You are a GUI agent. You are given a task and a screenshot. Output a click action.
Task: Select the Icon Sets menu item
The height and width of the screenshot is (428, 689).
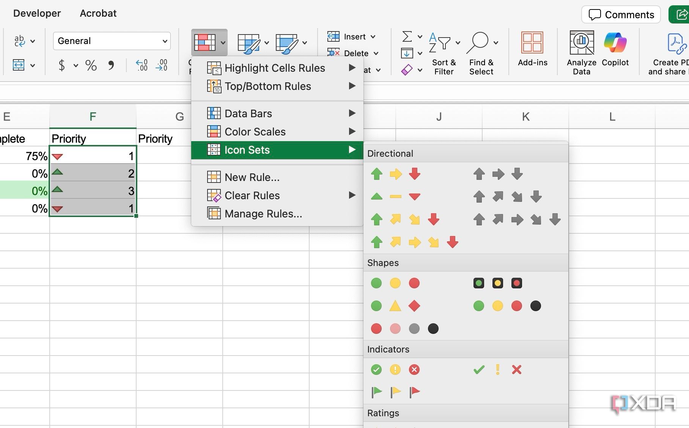(277, 150)
